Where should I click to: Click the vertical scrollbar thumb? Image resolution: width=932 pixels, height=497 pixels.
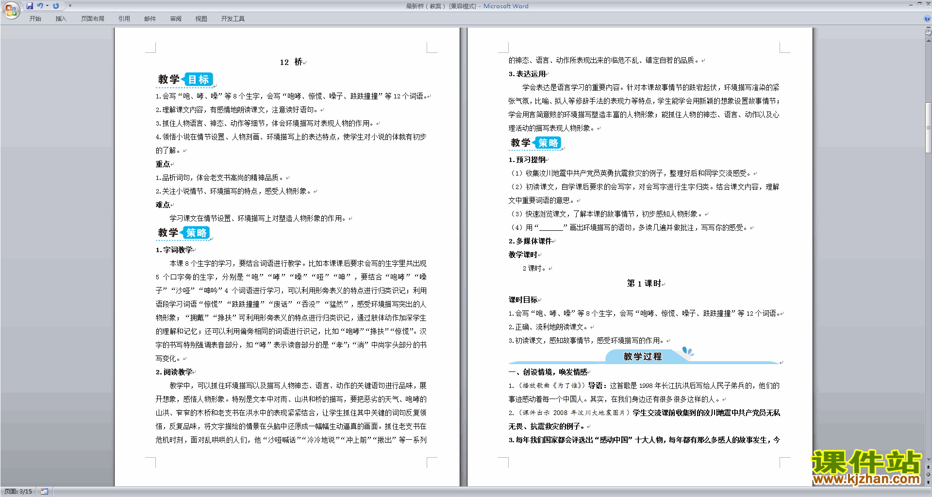point(928,128)
